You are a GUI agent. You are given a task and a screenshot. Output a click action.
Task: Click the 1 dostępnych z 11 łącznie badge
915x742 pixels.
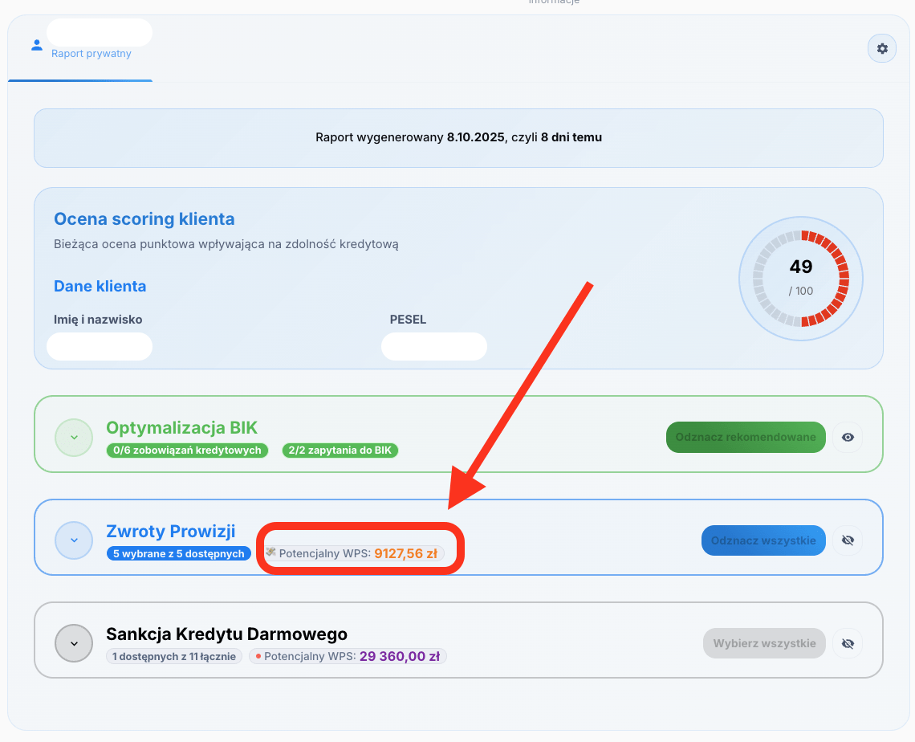point(174,656)
